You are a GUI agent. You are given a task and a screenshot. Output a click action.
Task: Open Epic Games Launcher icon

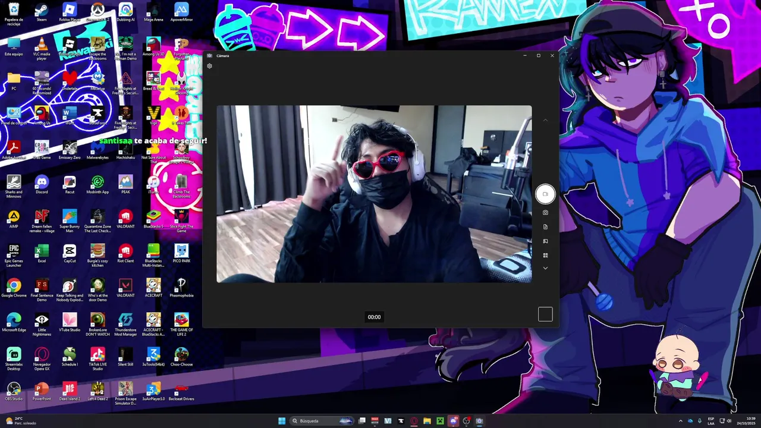pyautogui.click(x=14, y=255)
